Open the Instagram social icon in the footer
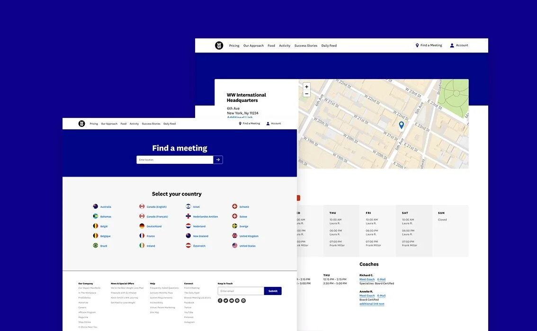This screenshot has width=537, height=331. click(243, 301)
